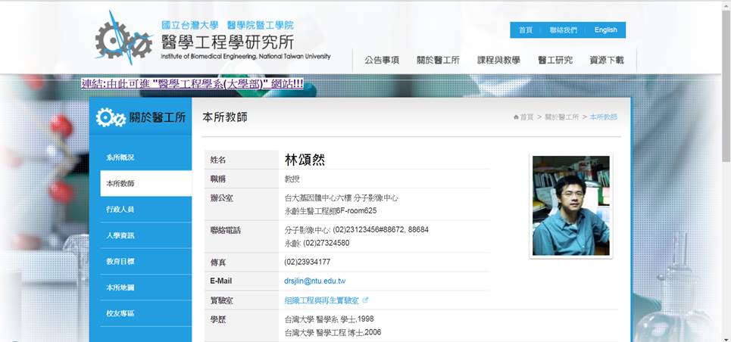
Task: Open the 組織工程與再生實驗室 lab link
Action: point(322,300)
